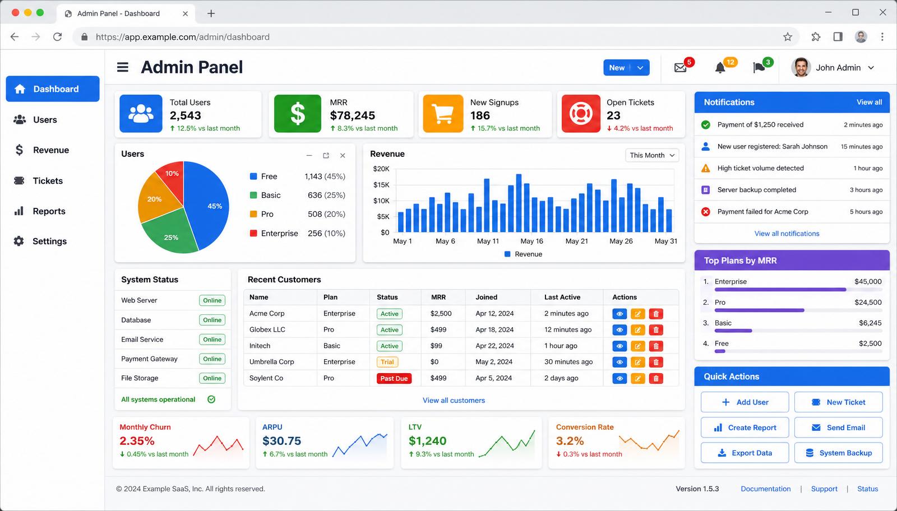Open the View all notifications link
Image resolution: width=897 pixels, height=511 pixels.
[x=787, y=234]
